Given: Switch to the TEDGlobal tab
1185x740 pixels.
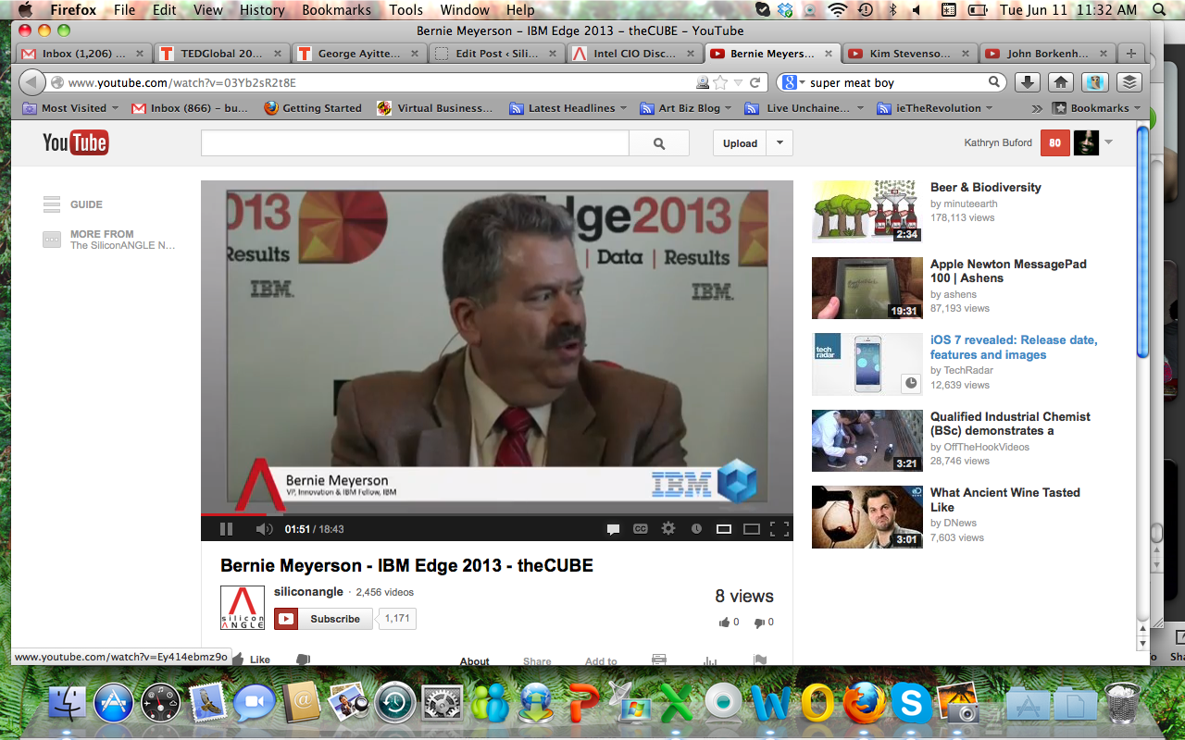Looking at the screenshot, I should coord(222,53).
